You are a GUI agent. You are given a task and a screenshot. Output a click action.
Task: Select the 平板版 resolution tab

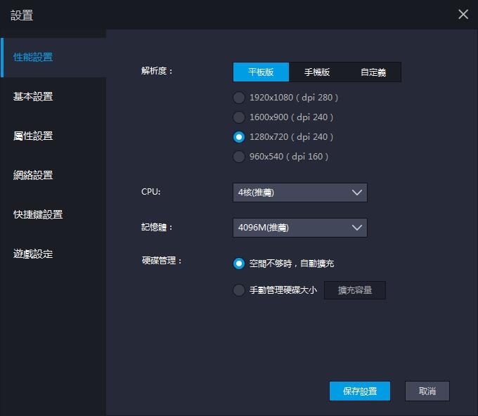point(261,72)
